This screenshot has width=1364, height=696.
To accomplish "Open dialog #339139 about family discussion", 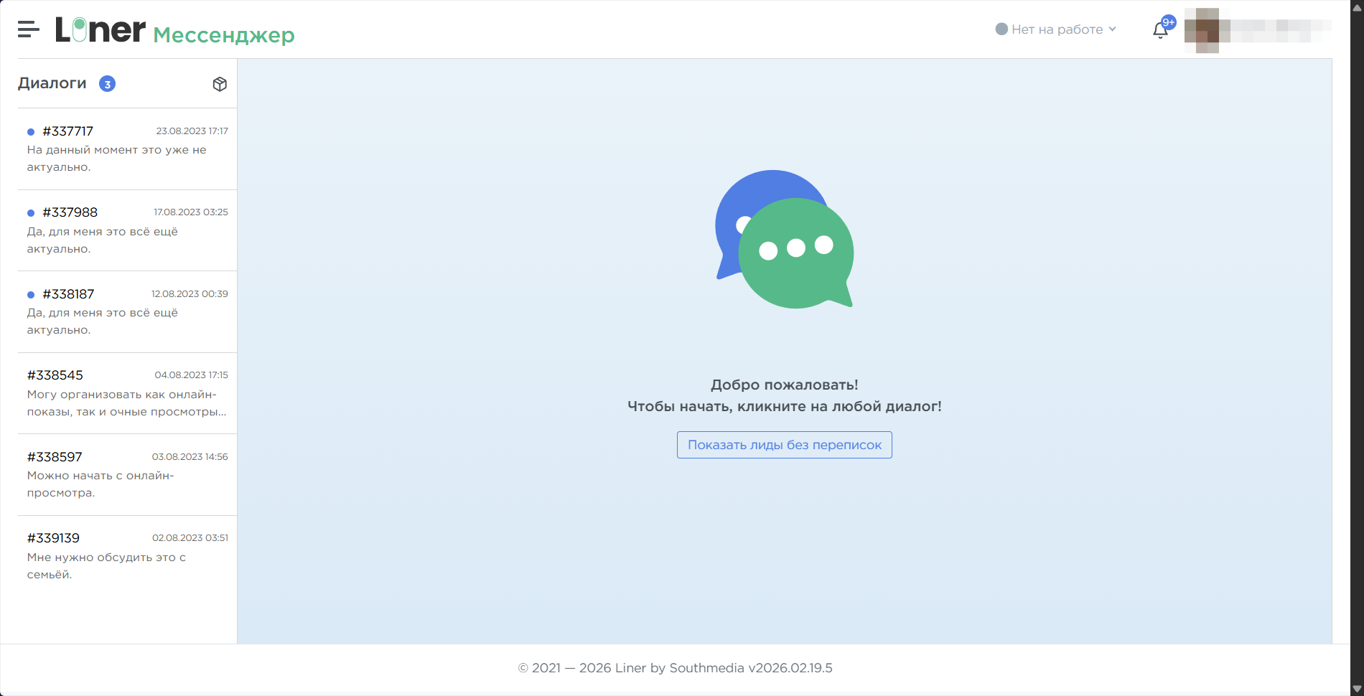I will pyautogui.click(x=127, y=556).
